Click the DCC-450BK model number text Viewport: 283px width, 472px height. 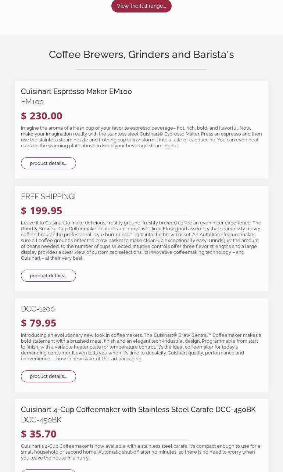41,420
